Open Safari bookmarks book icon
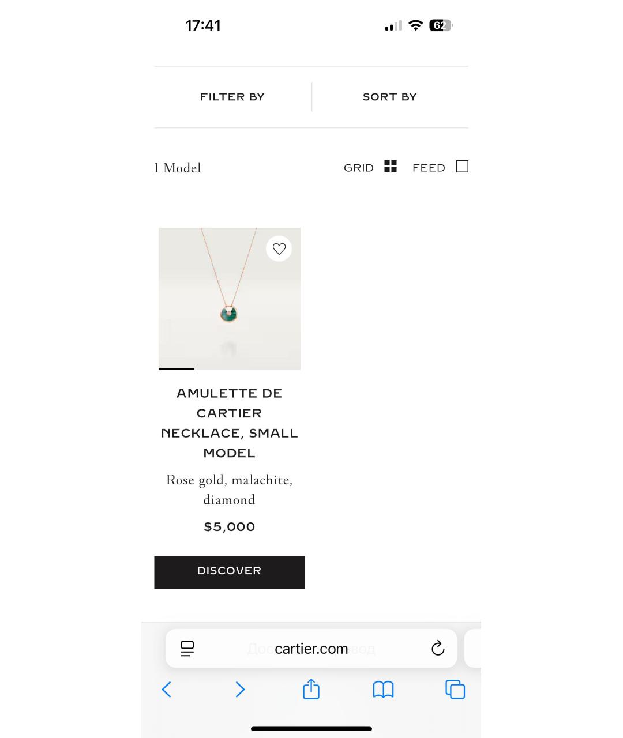 (x=383, y=690)
